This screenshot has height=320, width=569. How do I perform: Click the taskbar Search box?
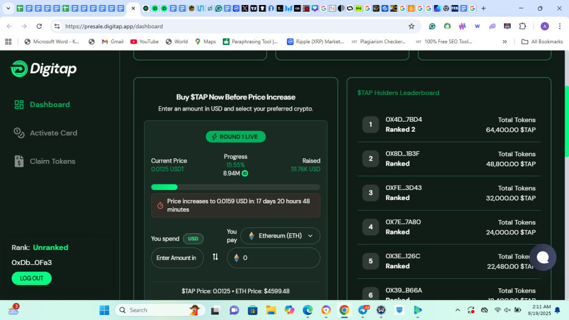click(x=160, y=310)
